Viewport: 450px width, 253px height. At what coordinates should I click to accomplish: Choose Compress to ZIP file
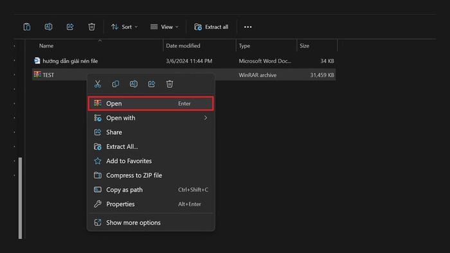click(150, 175)
